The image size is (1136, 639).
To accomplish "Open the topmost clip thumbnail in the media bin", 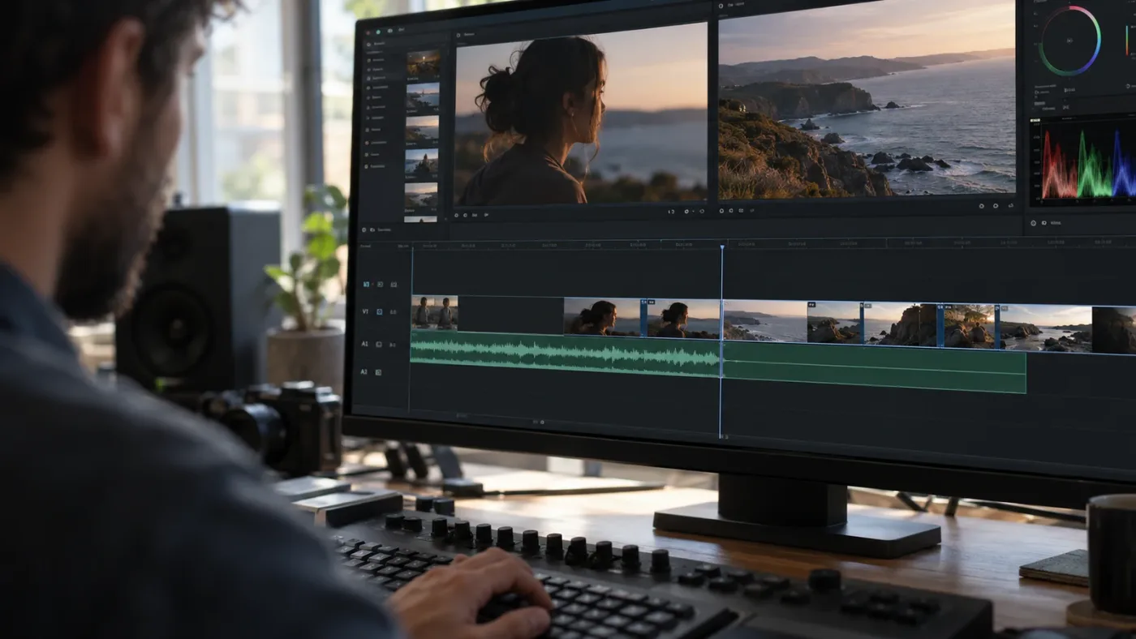I will click(x=423, y=63).
